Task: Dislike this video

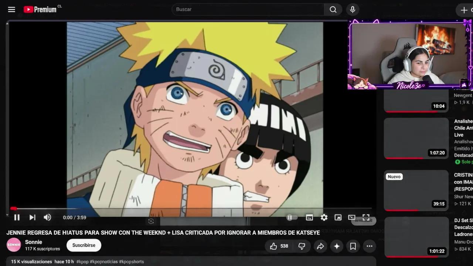Action: click(302, 246)
